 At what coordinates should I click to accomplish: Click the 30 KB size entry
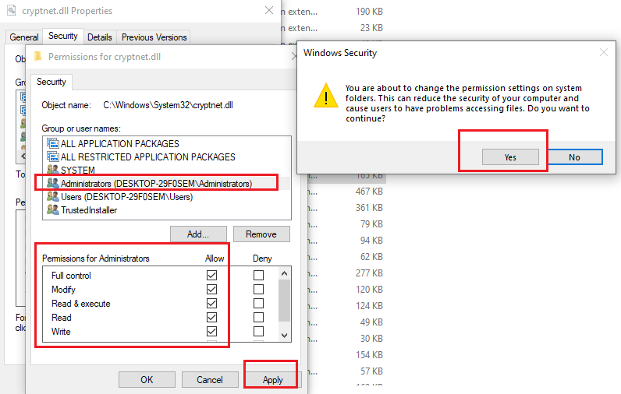click(371, 339)
